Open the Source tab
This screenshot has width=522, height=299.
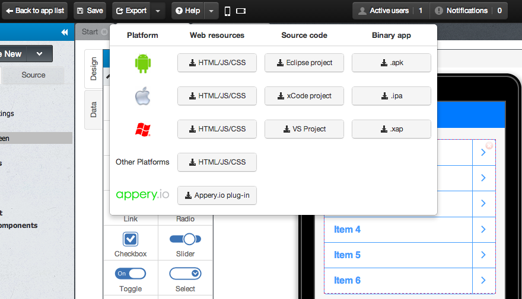(x=33, y=75)
